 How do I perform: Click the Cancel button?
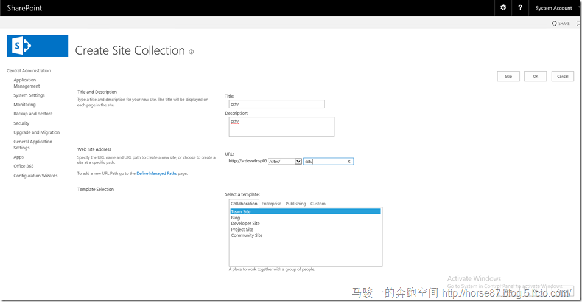point(563,77)
